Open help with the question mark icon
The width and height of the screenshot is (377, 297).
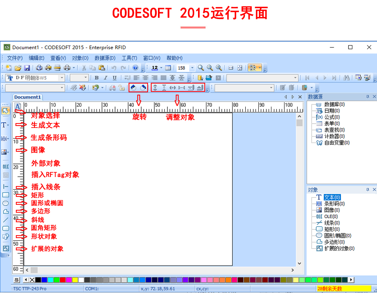click(x=135, y=68)
